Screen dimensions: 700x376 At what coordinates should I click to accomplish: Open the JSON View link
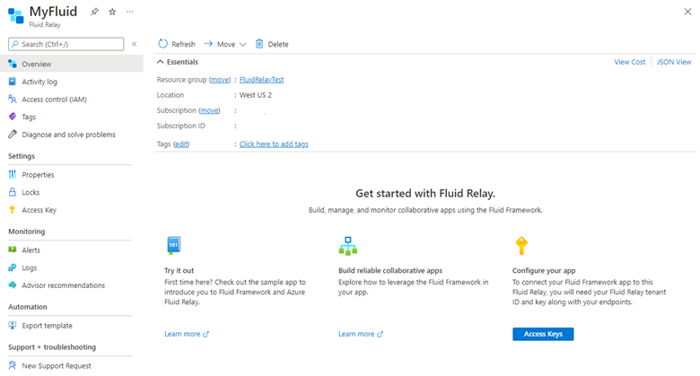pos(674,62)
